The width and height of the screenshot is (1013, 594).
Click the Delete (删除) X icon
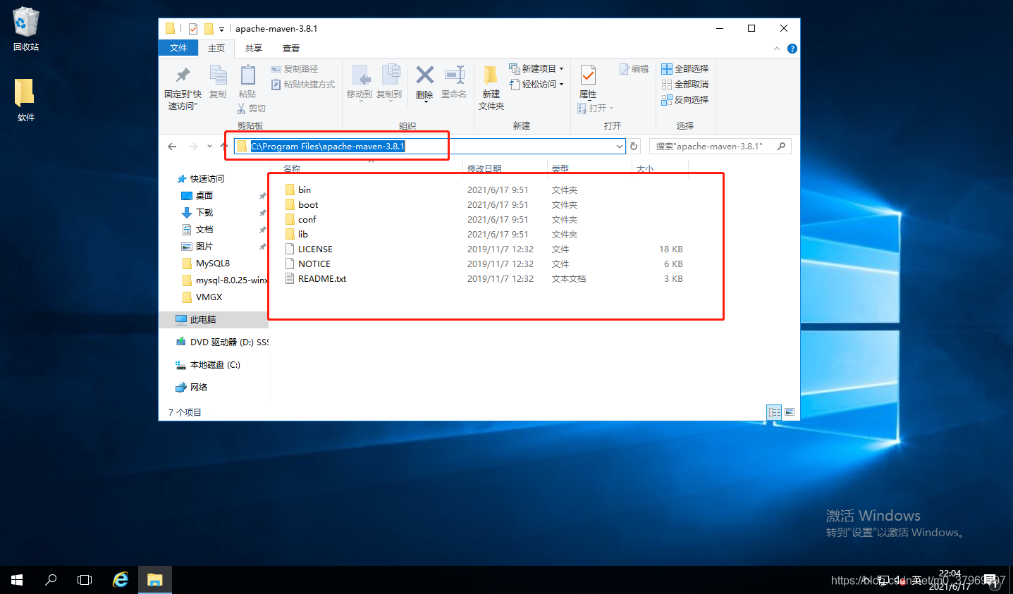click(x=424, y=75)
